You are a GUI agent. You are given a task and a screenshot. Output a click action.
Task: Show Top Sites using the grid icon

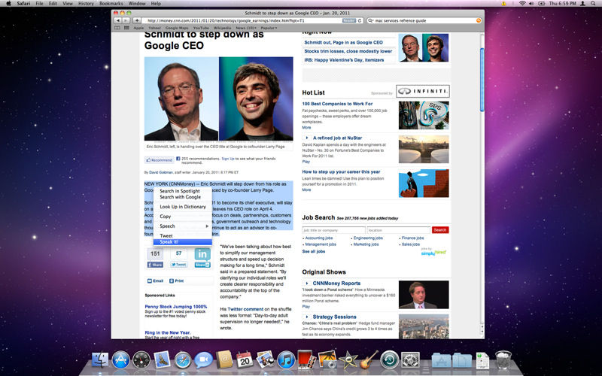pos(126,28)
